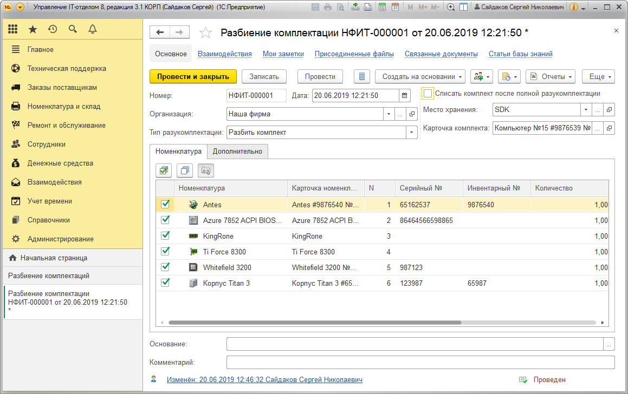This screenshot has width=628, height=394.
Task: Open the Присоединенные файлы tab
Action: [354, 54]
